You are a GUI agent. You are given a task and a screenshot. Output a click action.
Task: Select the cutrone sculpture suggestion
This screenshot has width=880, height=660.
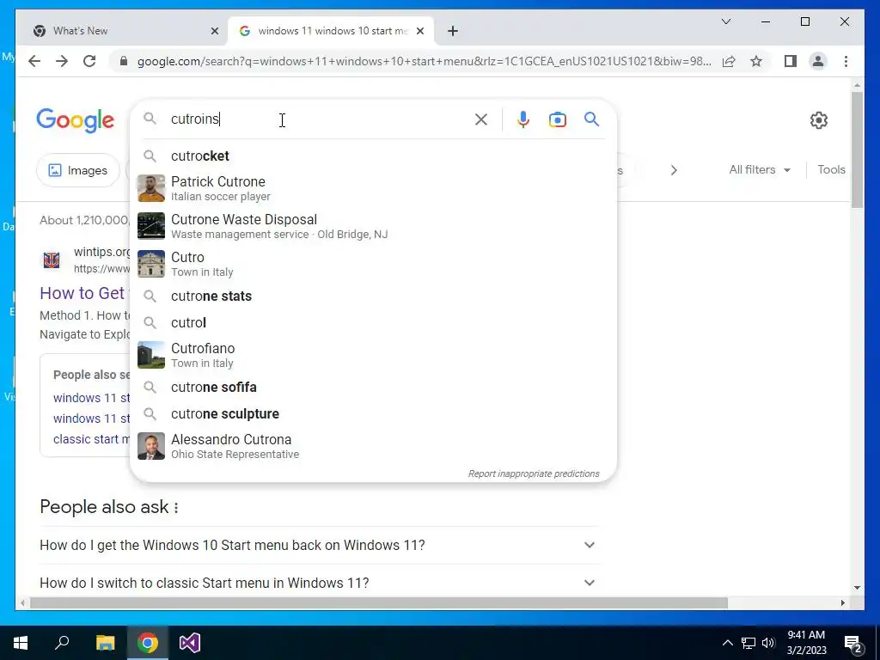tap(373, 413)
